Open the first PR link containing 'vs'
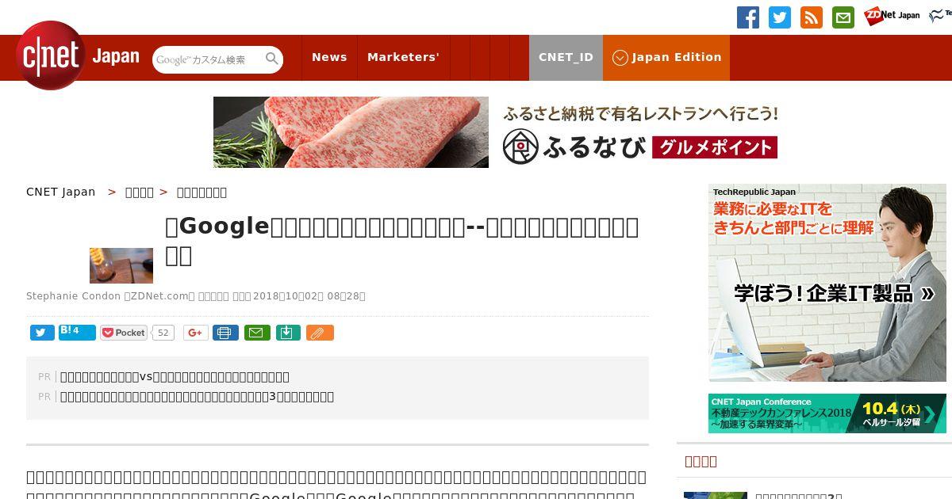Viewport: 952px width, 499px height. (175, 377)
